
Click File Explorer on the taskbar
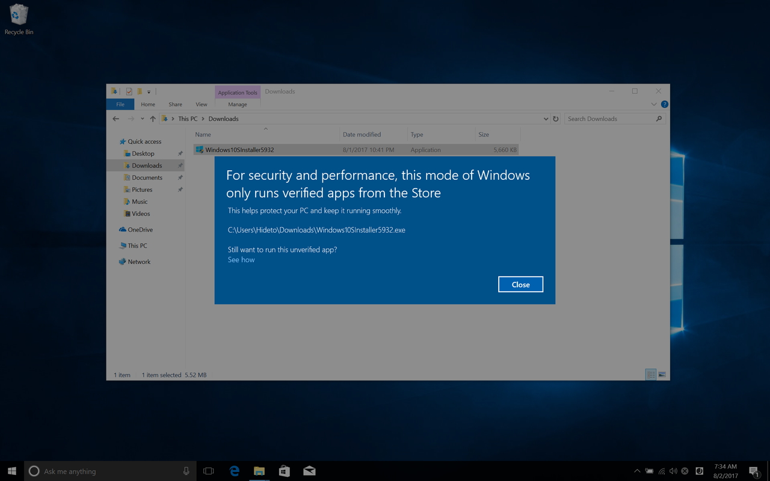pyautogui.click(x=259, y=471)
